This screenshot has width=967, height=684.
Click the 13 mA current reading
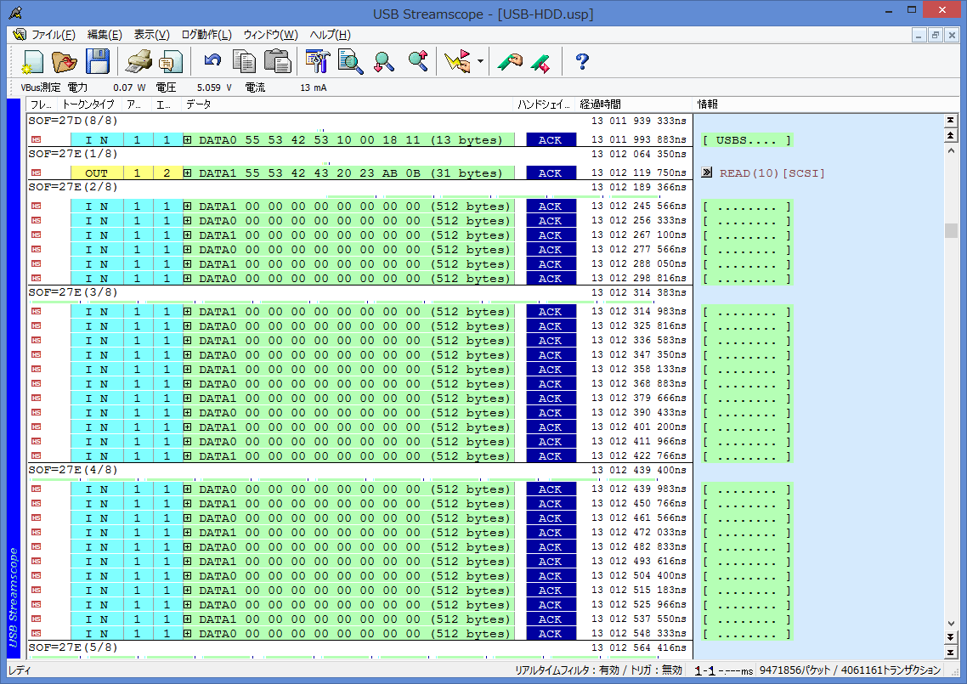pos(314,88)
